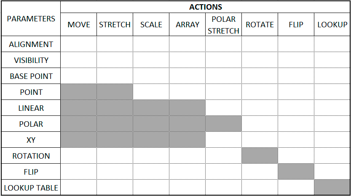
Task: Select the STRETCH column header
Action: (x=115, y=25)
